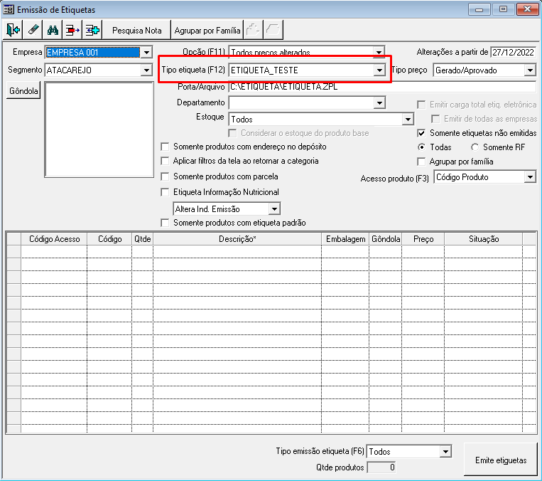
Task: Check the Agrupar por família checkbox
Action: coord(421,162)
